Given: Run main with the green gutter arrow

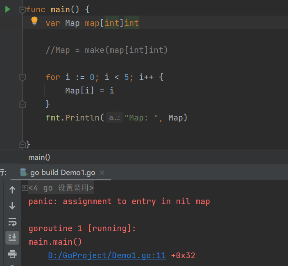Looking at the screenshot, I should (7, 9).
